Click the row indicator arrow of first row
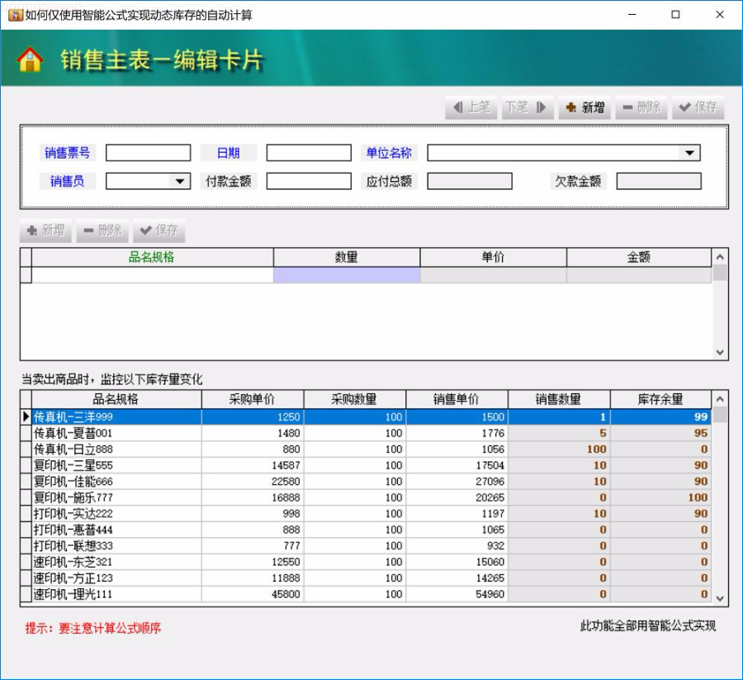This screenshot has width=743, height=680. [x=26, y=416]
